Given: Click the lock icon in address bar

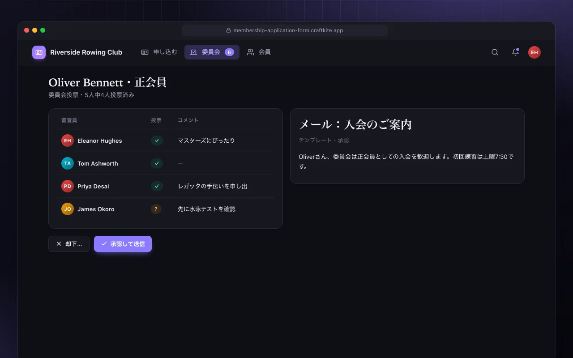Looking at the screenshot, I should (x=228, y=30).
